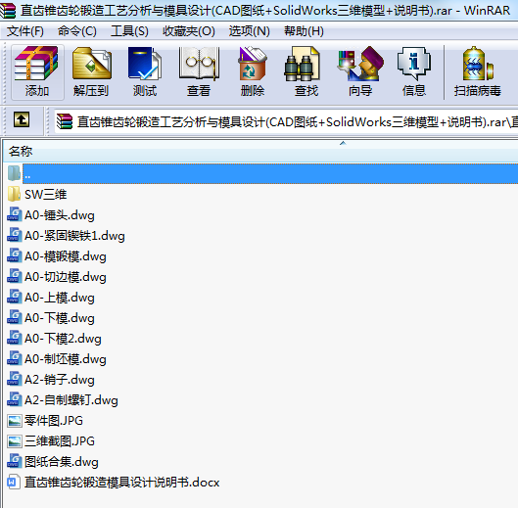Select file name A0-下模.dwg
This screenshot has height=508, width=518.
[x=60, y=318]
